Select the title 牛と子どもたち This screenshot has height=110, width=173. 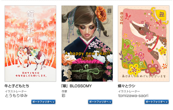click(x=17, y=86)
